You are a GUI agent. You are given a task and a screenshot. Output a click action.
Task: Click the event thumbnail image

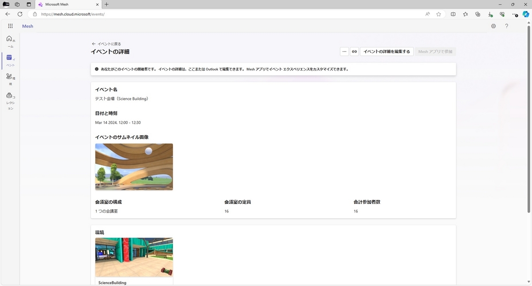coord(134,167)
